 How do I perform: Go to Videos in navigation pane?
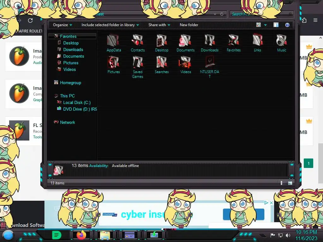coord(69,69)
